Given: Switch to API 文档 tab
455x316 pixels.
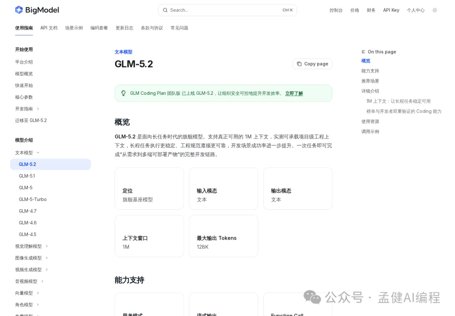Looking at the screenshot, I should 49,28.
